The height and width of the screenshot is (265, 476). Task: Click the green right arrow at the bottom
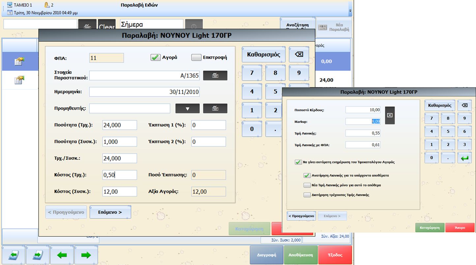86,255
